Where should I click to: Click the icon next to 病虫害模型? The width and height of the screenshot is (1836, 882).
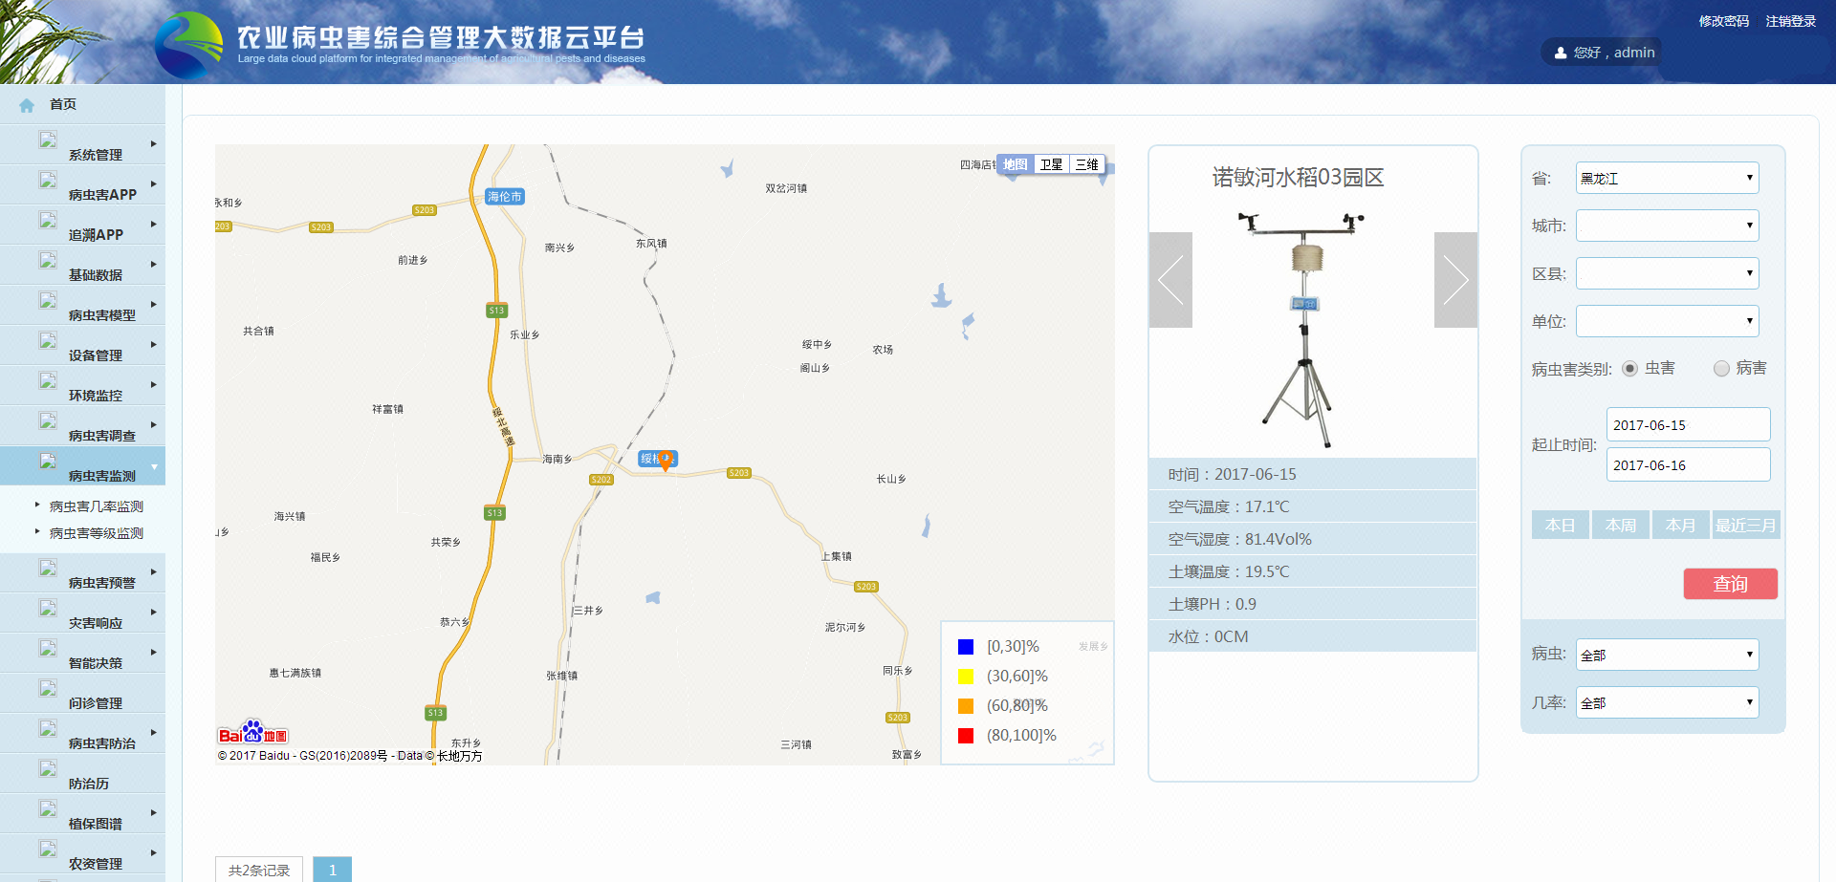pyautogui.click(x=48, y=300)
